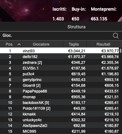This screenshot has height=134, width=122.
Task: Select the kkmakk row
Action: 60,114
